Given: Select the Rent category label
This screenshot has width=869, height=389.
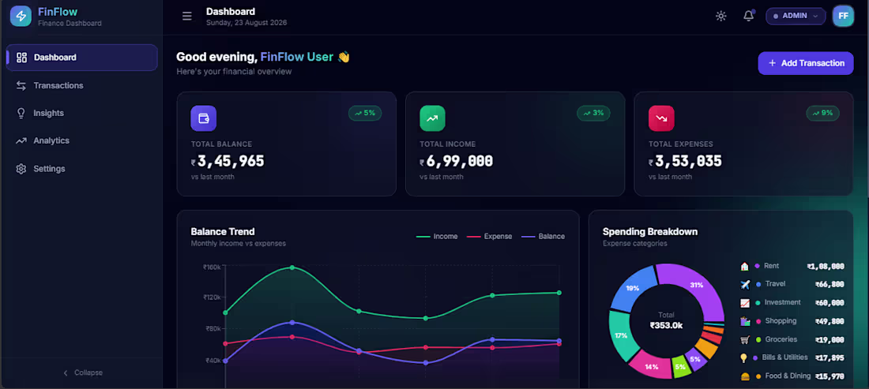Looking at the screenshot, I should click(772, 266).
